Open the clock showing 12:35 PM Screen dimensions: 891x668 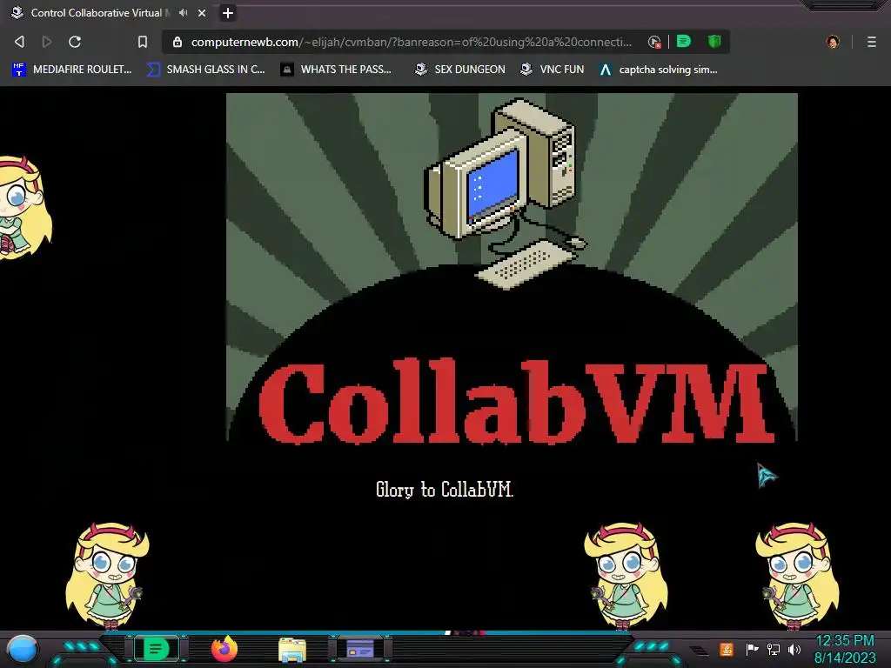coord(845,649)
